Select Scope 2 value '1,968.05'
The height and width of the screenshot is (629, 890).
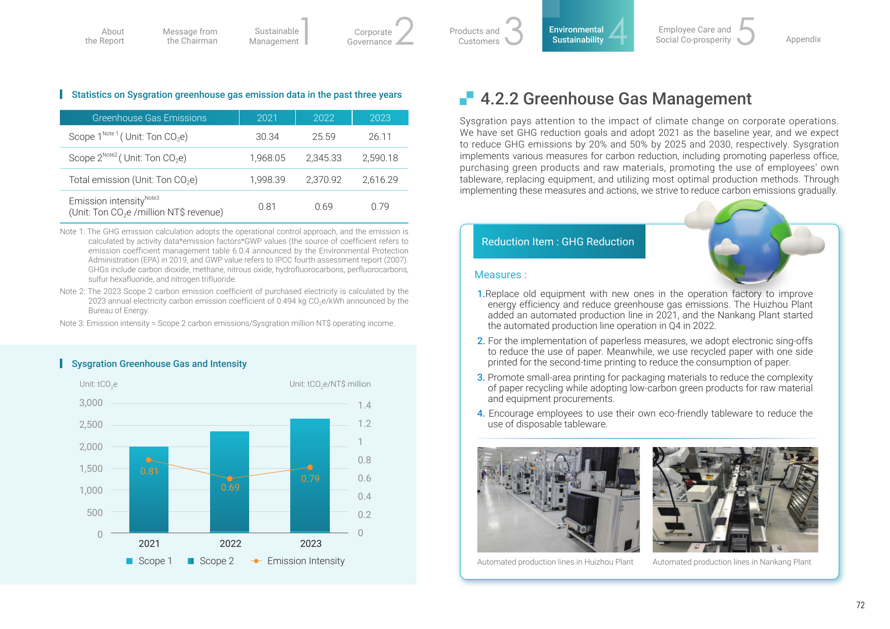tap(267, 158)
